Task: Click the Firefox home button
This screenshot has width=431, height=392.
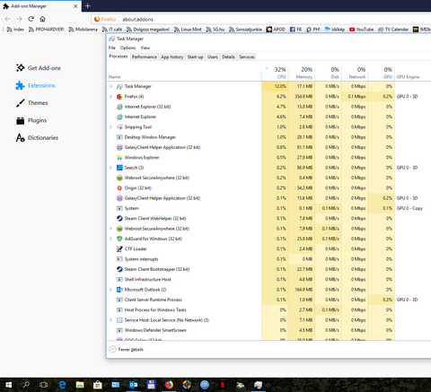Action: (x=42, y=19)
